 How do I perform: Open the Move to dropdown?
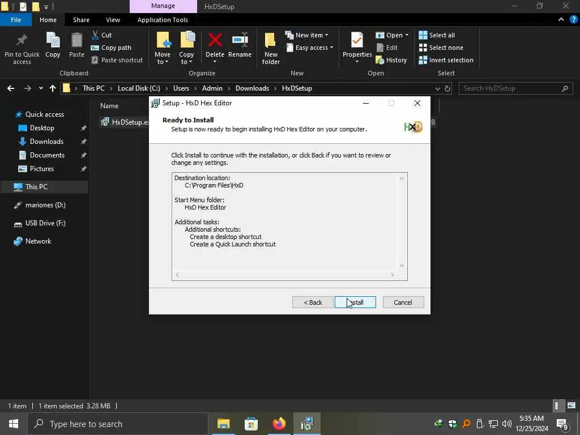pyautogui.click(x=163, y=48)
